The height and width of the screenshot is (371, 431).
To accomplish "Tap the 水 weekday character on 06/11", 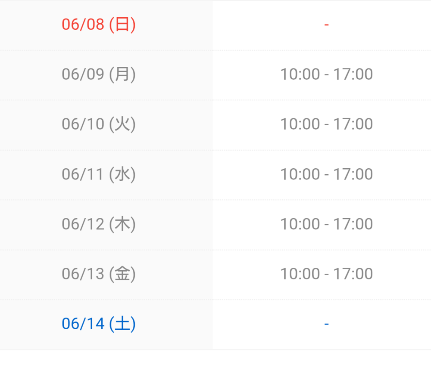I will [122, 174].
